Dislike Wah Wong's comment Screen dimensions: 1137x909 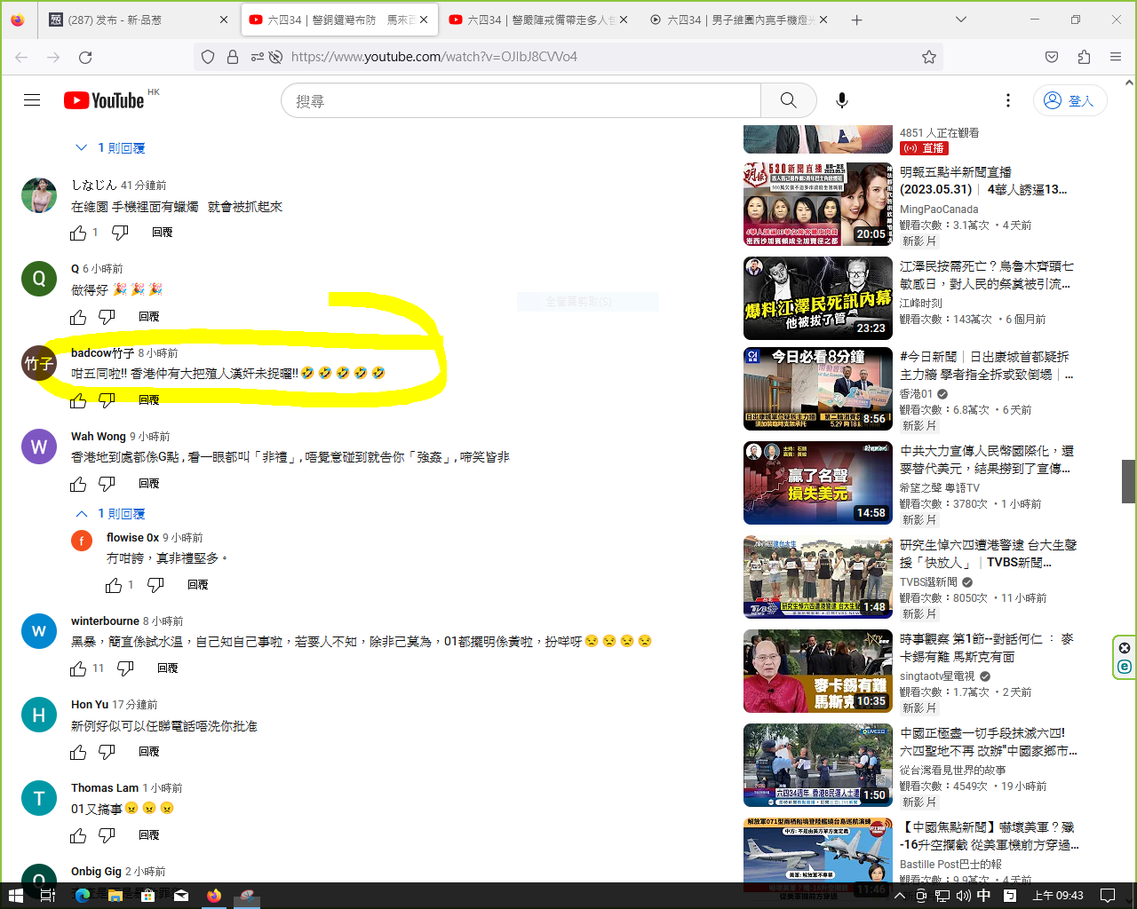tap(107, 484)
